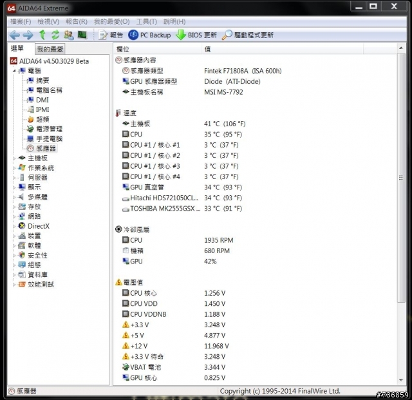Click the 冷卻風扇 fan section icon
The height and width of the screenshot is (400, 412).
click(x=118, y=229)
